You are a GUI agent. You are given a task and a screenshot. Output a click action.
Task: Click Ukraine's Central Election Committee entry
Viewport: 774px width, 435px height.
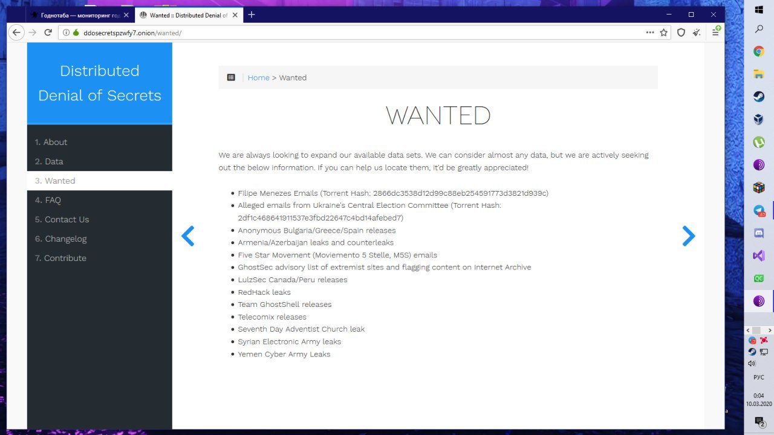point(369,211)
